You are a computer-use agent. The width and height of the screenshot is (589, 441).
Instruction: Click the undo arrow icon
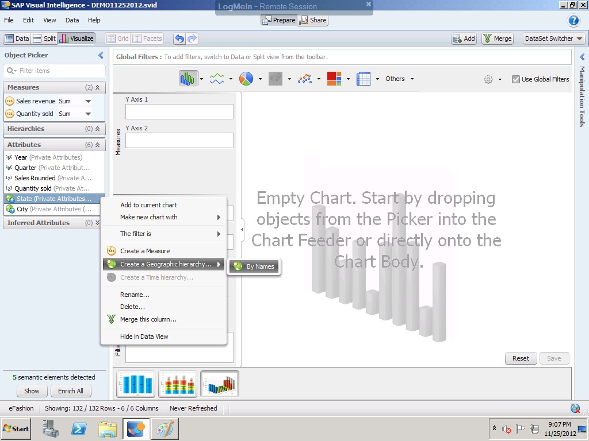click(179, 38)
